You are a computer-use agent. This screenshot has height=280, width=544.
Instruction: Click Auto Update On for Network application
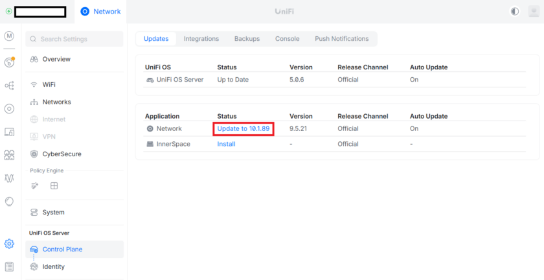(x=414, y=128)
